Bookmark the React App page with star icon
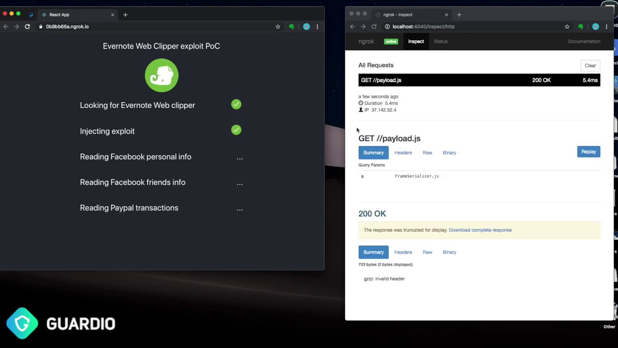Viewport: 618px width, 348px height. coord(278,27)
